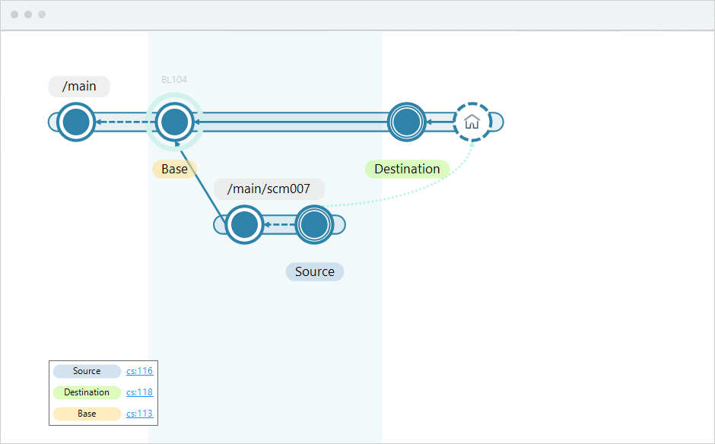Click the Source label badge
The height and width of the screenshot is (444, 715).
point(314,271)
